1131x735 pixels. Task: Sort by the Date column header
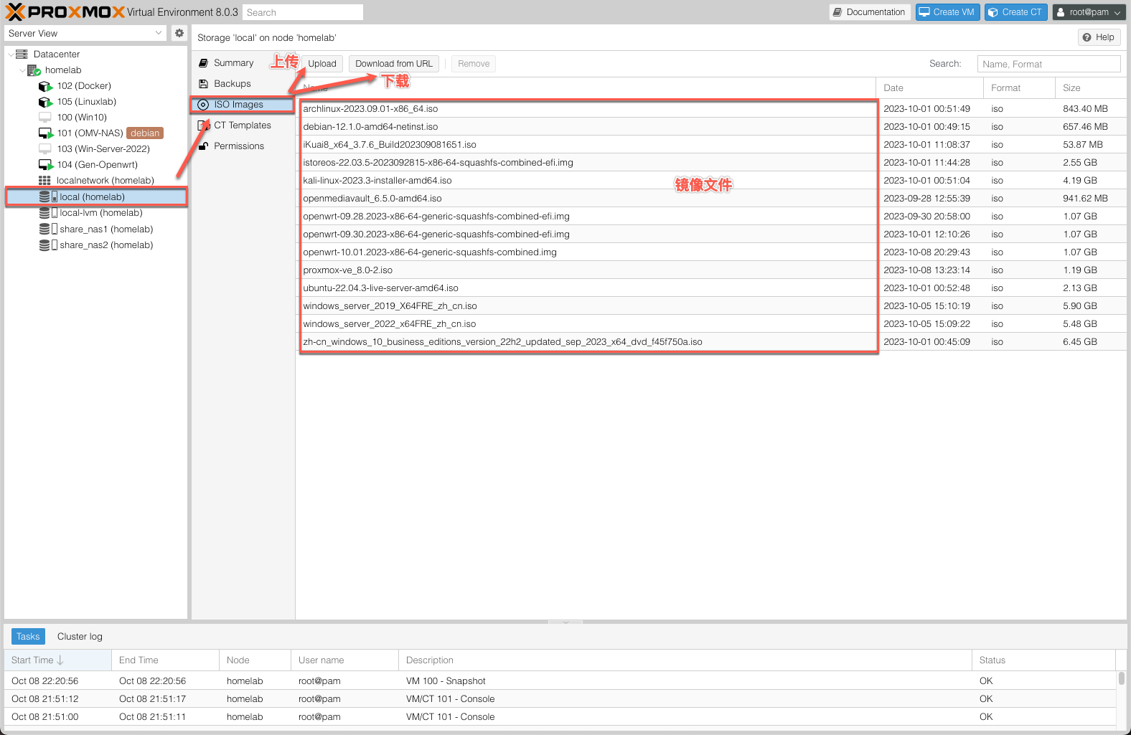(x=929, y=88)
